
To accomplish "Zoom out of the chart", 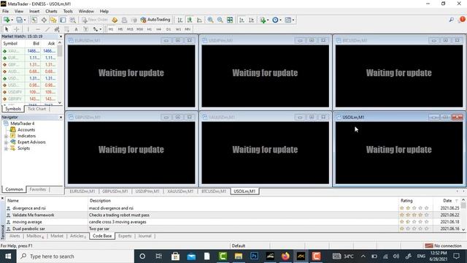I will pyautogui.click(x=220, y=20).
